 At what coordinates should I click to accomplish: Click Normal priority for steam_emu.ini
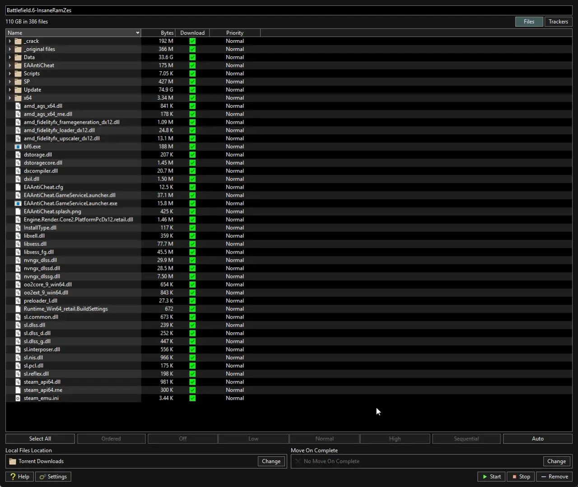click(235, 399)
